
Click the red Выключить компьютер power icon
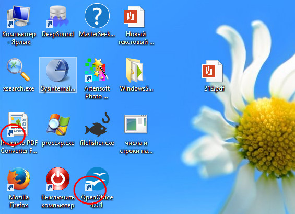point(58,179)
